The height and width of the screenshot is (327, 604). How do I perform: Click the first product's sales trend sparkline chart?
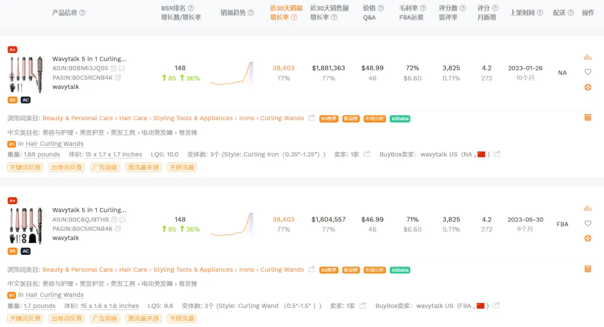pyautogui.click(x=232, y=74)
